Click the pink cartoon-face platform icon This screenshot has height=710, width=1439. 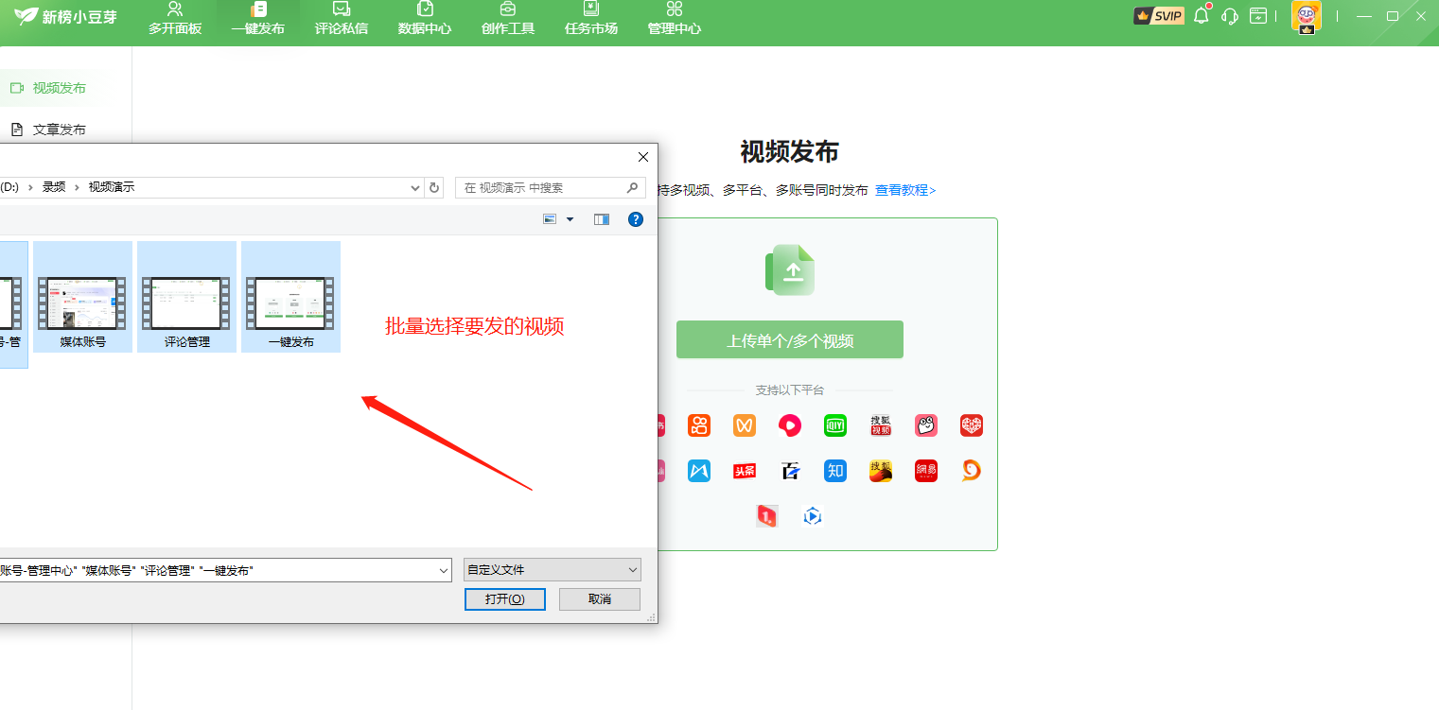point(926,425)
